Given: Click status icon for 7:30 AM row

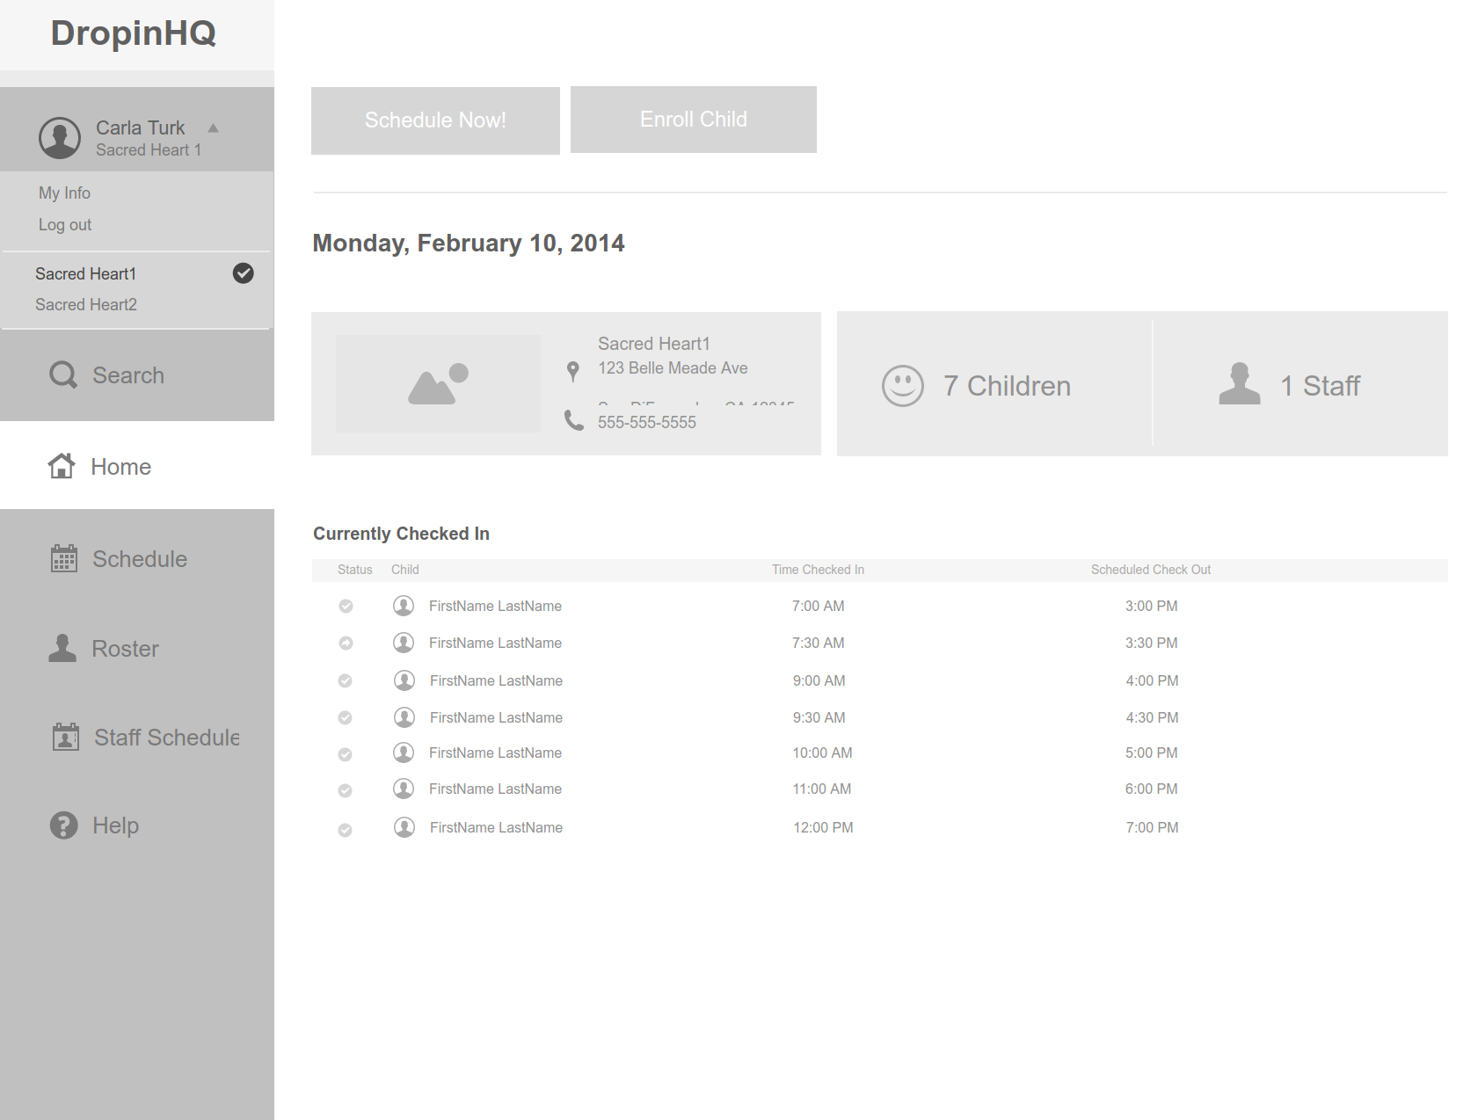Looking at the screenshot, I should (346, 643).
